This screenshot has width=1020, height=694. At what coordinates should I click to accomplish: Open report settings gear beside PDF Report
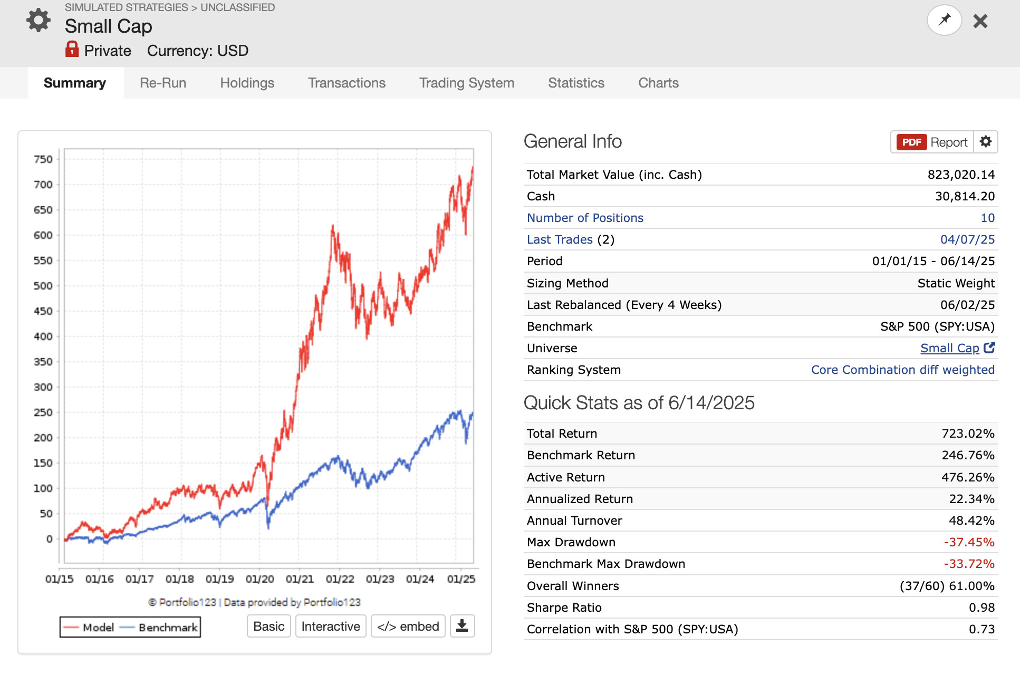tap(986, 142)
